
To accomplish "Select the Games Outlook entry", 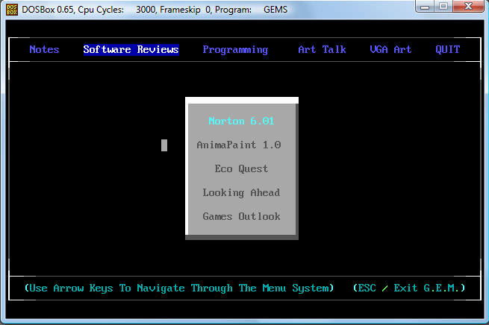I will click(241, 216).
